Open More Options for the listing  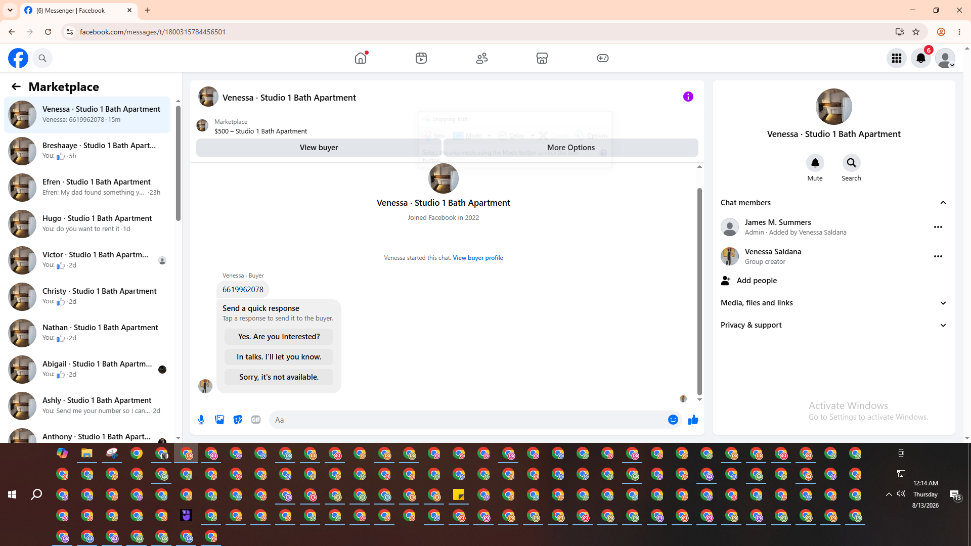[x=571, y=148]
